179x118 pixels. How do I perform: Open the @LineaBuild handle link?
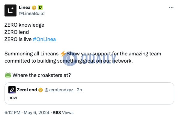click(x=32, y=13)
